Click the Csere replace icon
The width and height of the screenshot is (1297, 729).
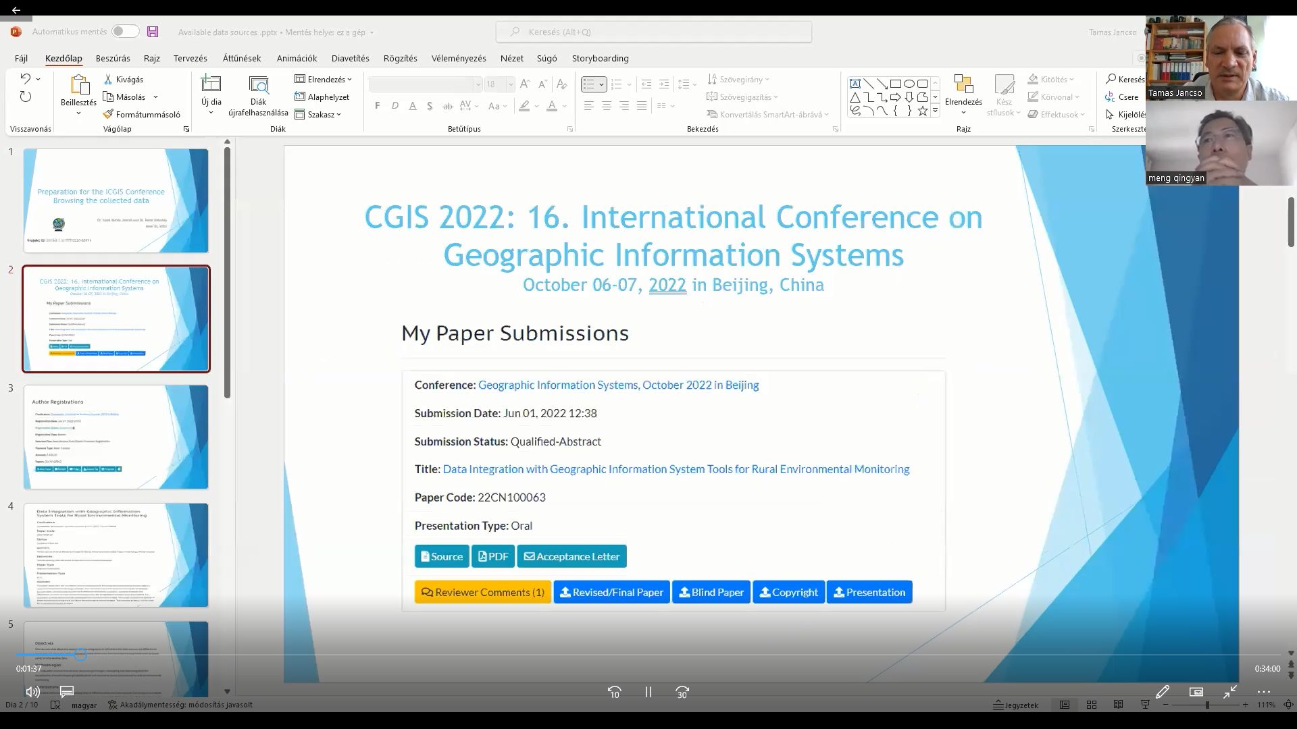1111,97
